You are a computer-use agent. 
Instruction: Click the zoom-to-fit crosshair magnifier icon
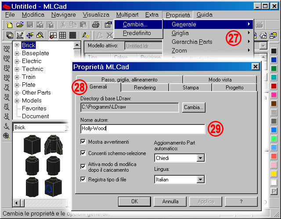7,136
